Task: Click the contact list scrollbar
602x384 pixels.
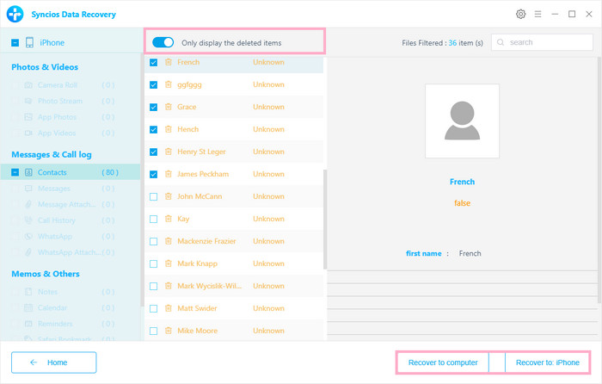Action: coord(325,219)
